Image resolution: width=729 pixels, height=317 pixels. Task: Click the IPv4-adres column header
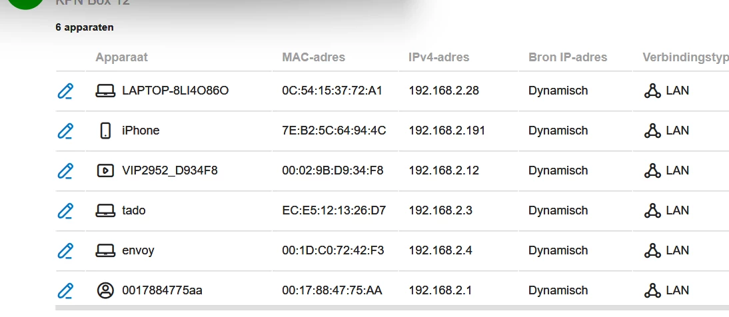pos(439,57)
